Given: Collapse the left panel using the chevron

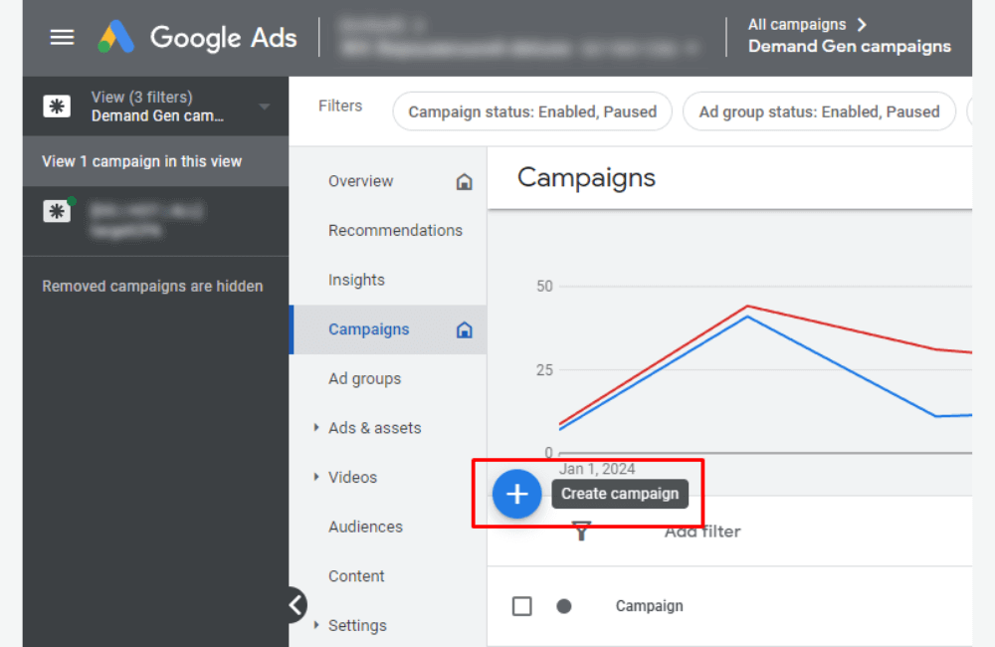Looking at the screenshot, I should coord(296,604).
